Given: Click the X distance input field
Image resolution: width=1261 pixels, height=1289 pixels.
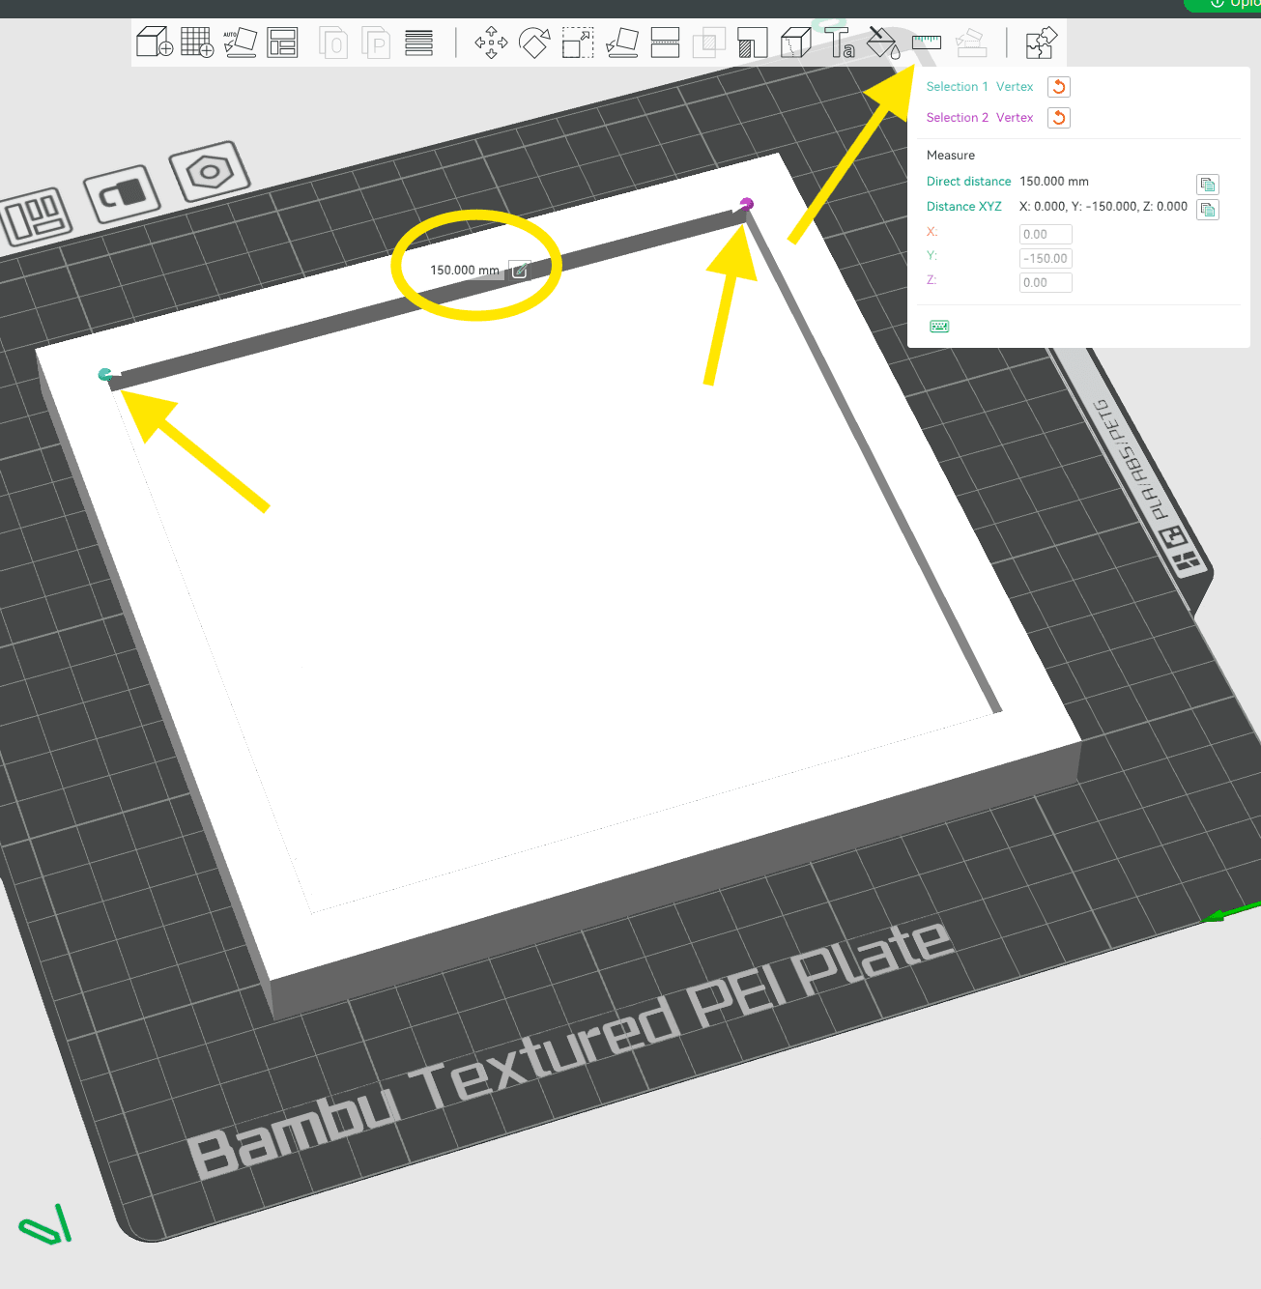Looking at the screenshot, I should click(x=1046, y=234).
